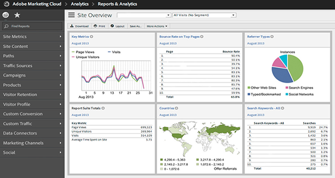Screen dimensions: 335x178
Task: Click the settings icon next to Key Metrics
Action: point(92,36)
